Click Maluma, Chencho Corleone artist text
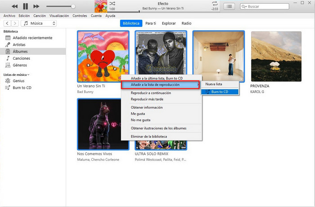The image size is (315, 207). coord(98,159)
